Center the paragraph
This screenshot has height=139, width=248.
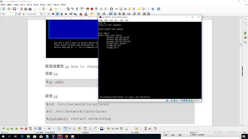[115, 14]
